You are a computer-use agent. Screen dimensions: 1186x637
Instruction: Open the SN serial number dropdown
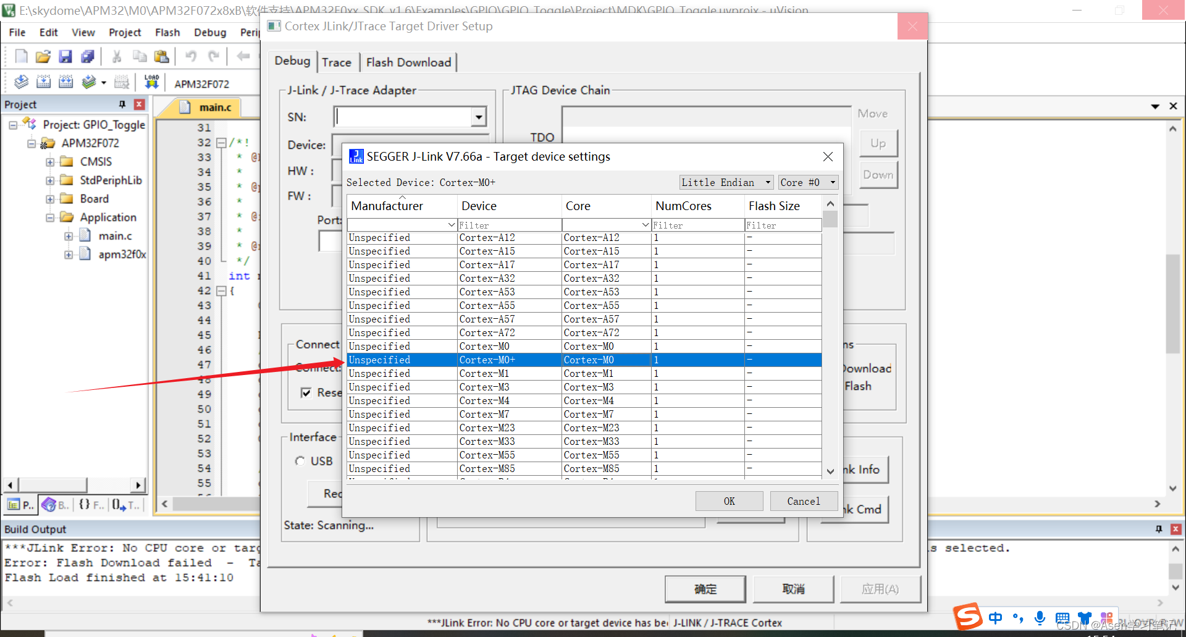[479, 117]
